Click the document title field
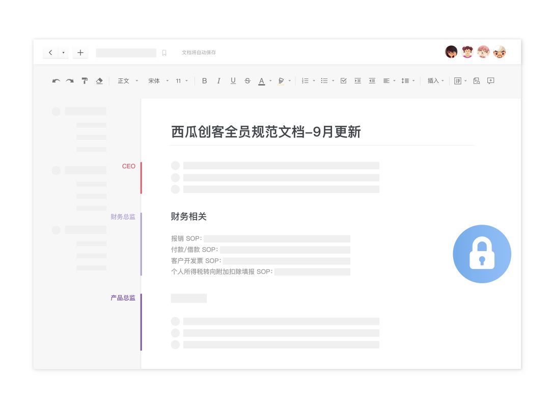 pos(126,52)
